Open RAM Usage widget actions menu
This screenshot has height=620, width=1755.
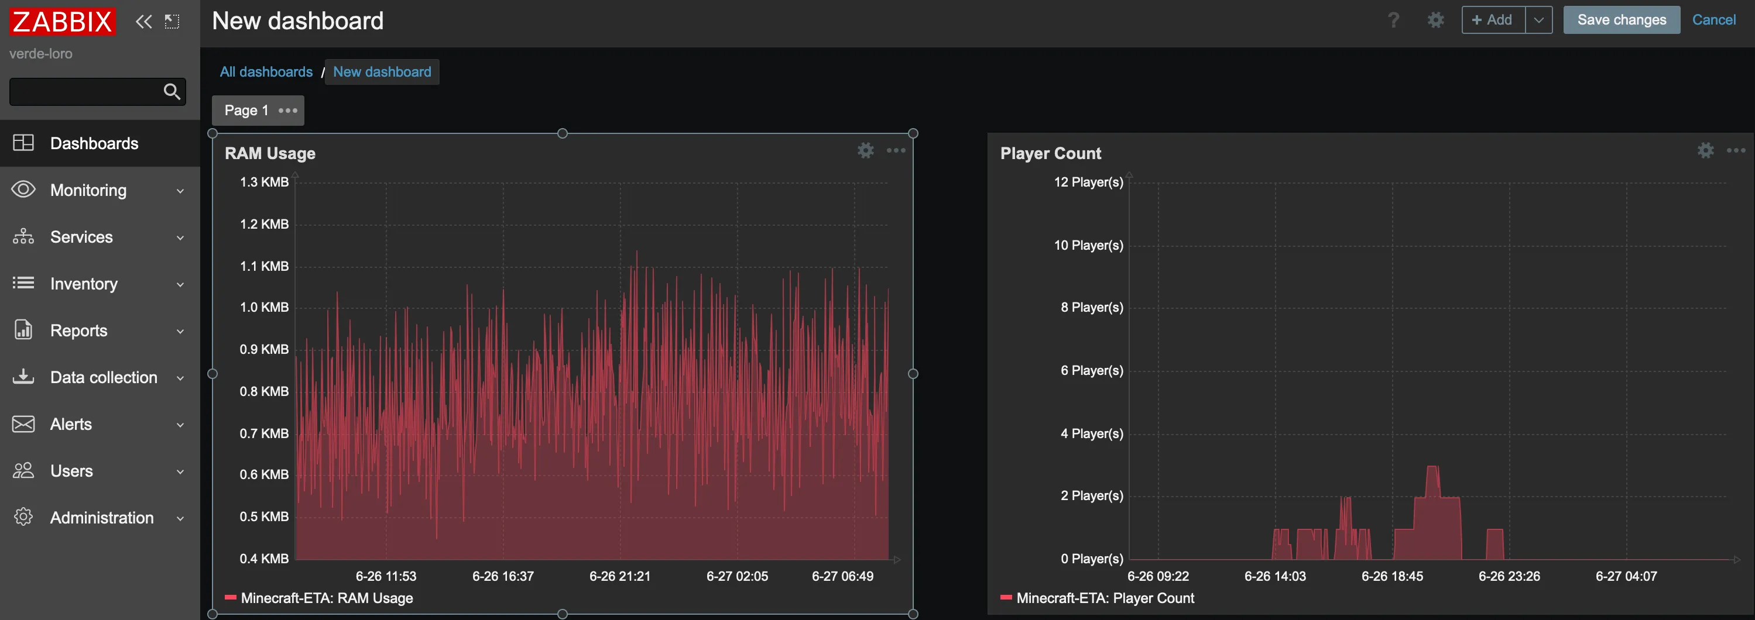coord(896,150)
